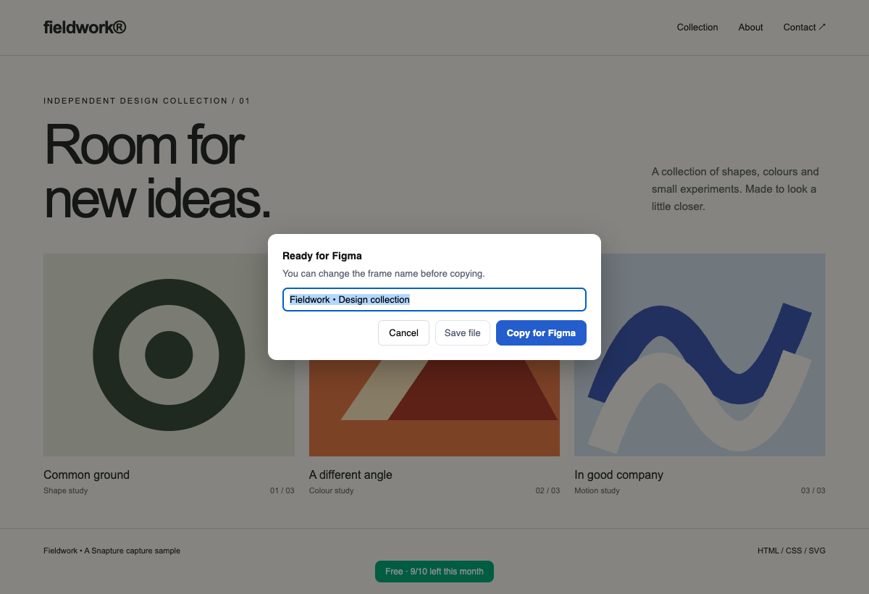
Task: Click the 03 / 03 counter
Action: 813,490
